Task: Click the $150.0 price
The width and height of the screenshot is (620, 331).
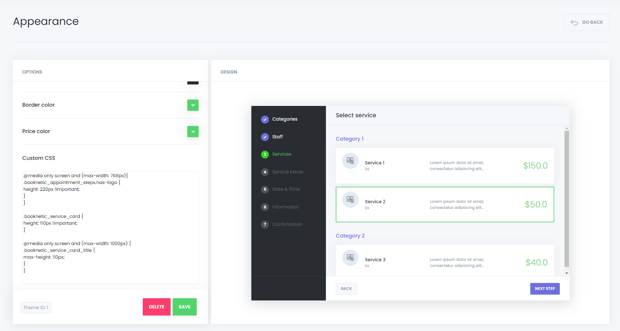Action: [535, 165]
